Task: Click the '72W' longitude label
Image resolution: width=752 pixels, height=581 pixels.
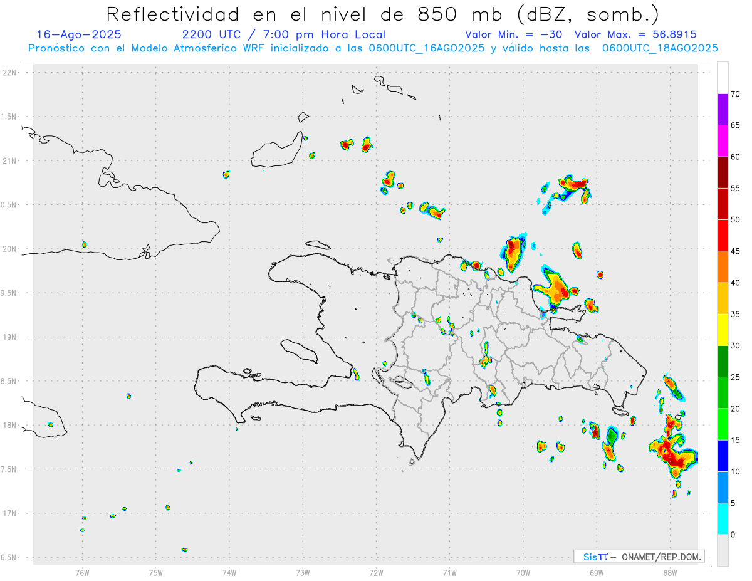Action: [376, 572]
